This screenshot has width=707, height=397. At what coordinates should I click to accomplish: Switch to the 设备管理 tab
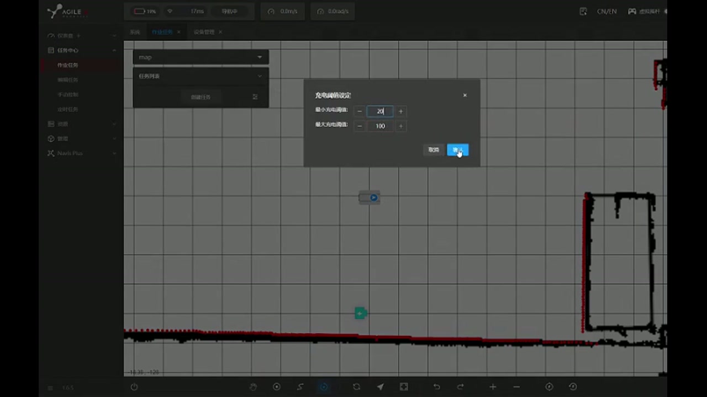204,32
